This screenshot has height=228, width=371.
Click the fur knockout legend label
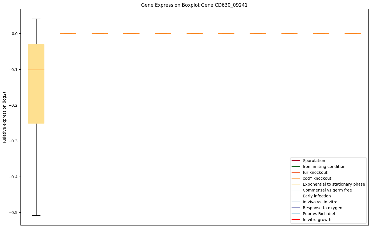pos(315,172)
